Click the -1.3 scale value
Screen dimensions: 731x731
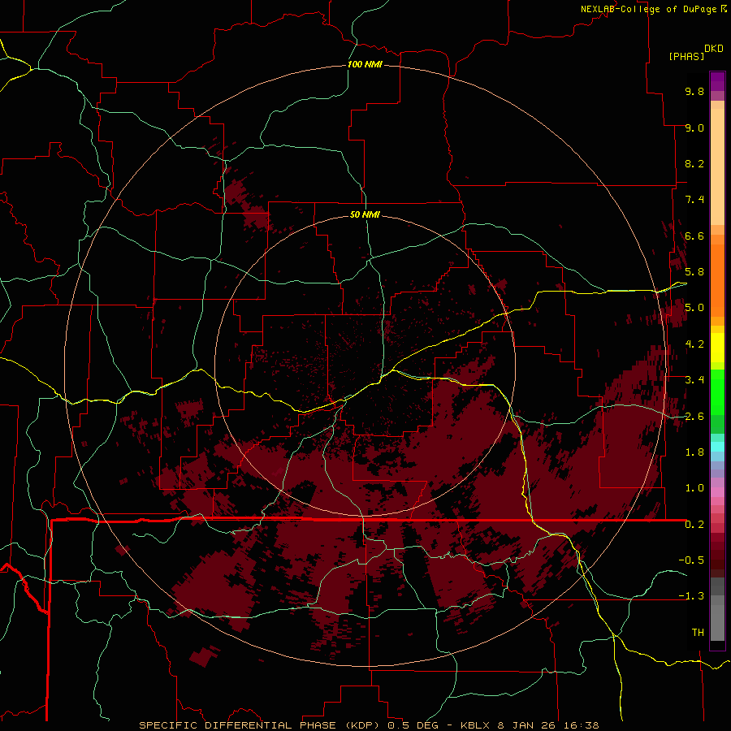[x=691, y=596]
